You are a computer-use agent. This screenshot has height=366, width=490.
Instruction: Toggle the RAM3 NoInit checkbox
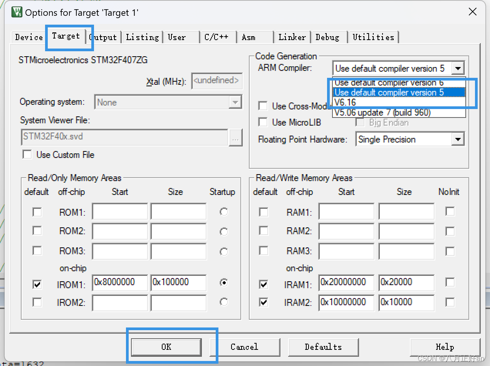pos(450,251)
